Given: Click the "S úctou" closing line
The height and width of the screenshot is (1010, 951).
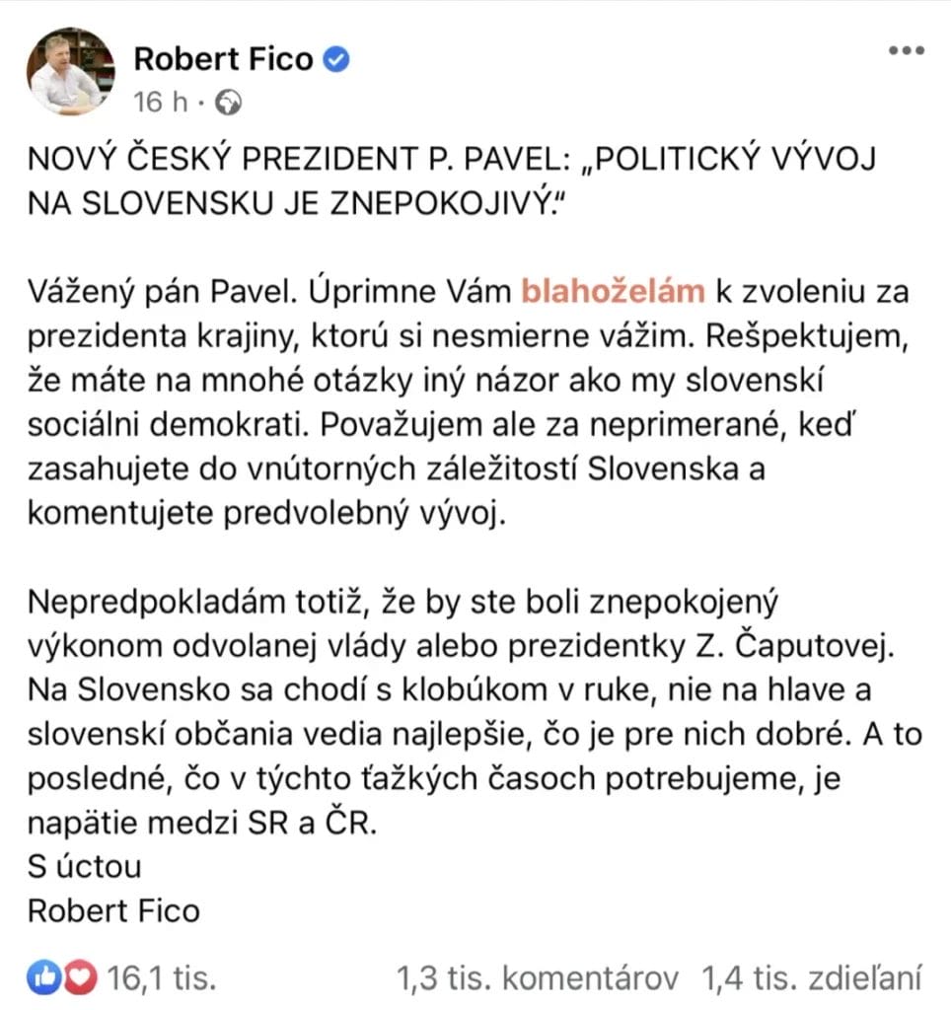Looking at the screenshot, I should pyautogui.click(x=85, y=866).
